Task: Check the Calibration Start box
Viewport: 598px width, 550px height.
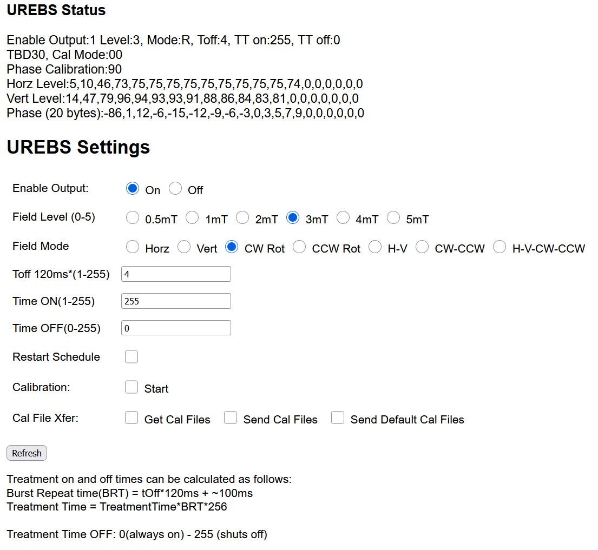Action: [x=132, y=387]
